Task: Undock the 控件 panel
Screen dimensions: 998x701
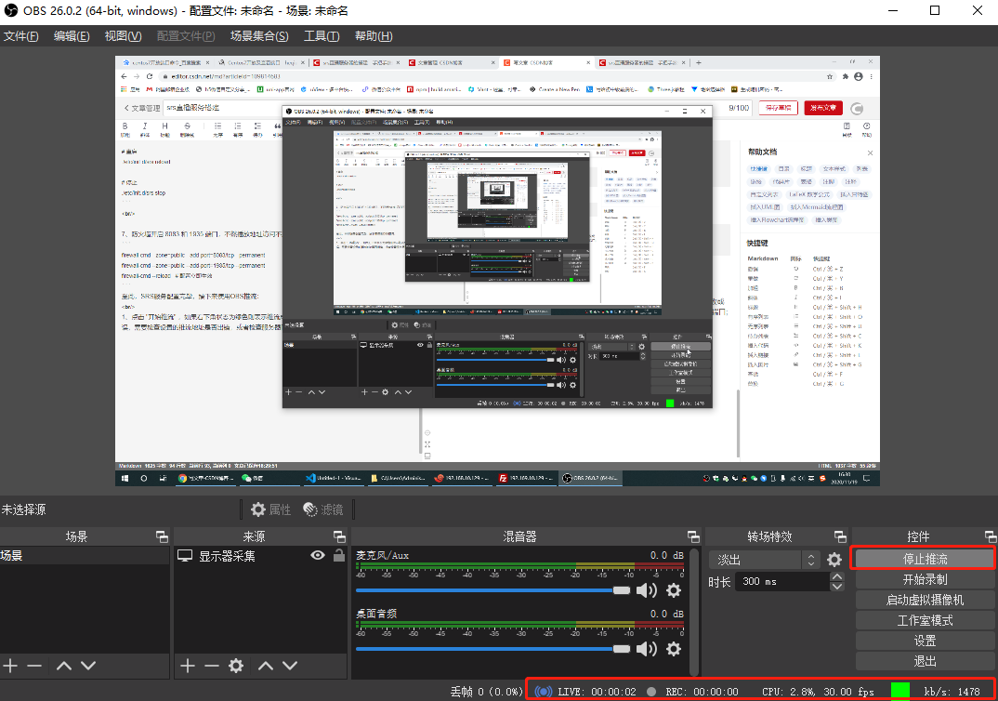Action: pyautogui.click(x=991, y=536)
